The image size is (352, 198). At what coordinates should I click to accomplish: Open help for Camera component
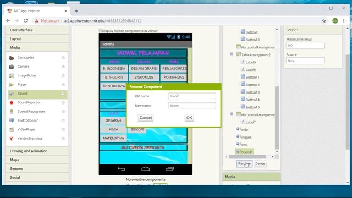point(63,67)
